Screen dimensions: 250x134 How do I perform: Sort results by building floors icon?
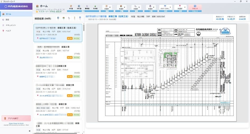coord(58,18)
